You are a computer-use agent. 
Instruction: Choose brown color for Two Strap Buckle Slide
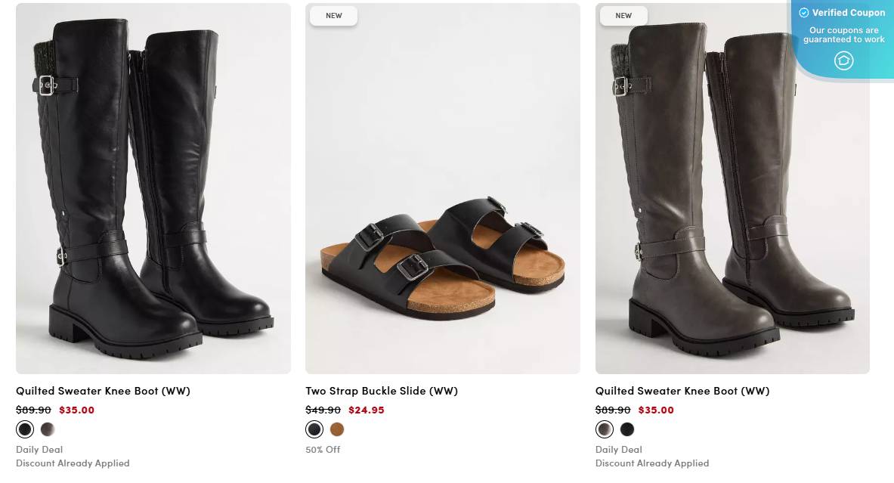(x=337, y=429)
